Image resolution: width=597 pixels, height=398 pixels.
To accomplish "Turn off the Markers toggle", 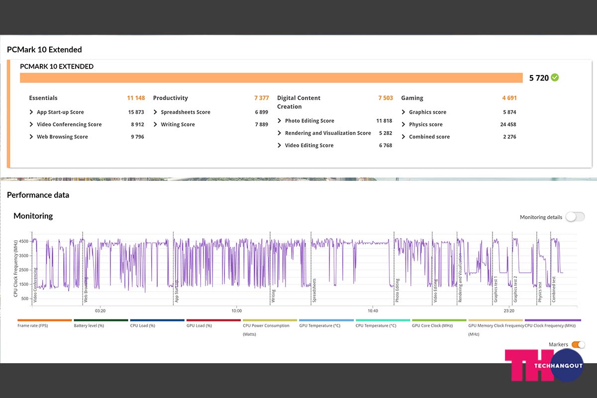I will click(578, 344).
